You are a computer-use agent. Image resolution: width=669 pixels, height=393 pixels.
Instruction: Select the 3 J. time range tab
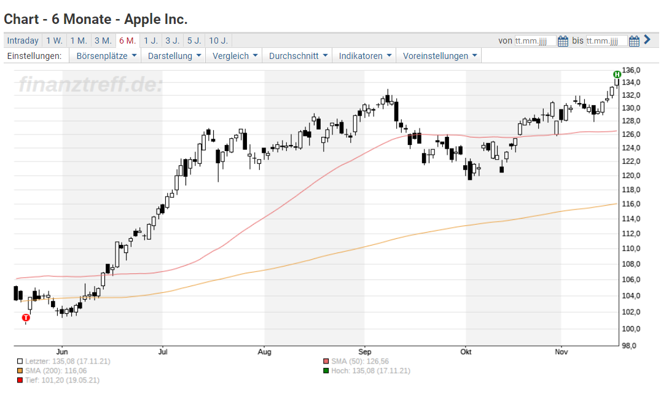[x=173, y=41]
